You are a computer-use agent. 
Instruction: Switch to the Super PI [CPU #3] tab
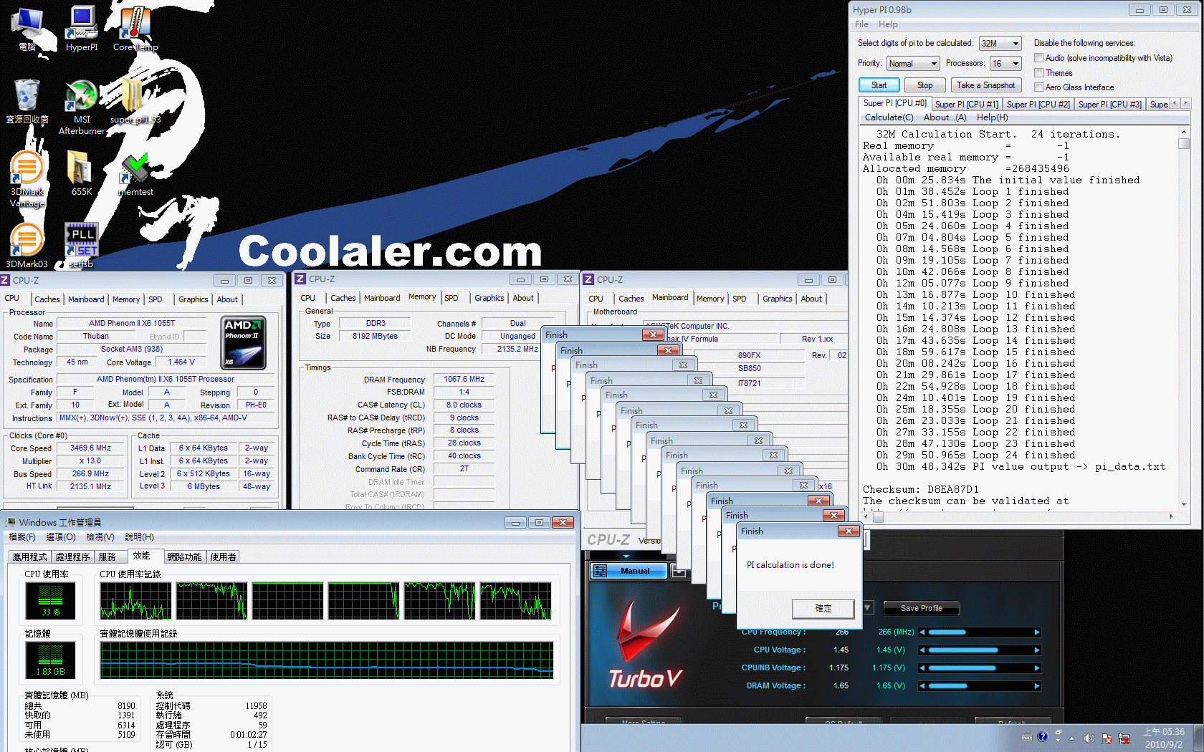[x=1109, y=105]
